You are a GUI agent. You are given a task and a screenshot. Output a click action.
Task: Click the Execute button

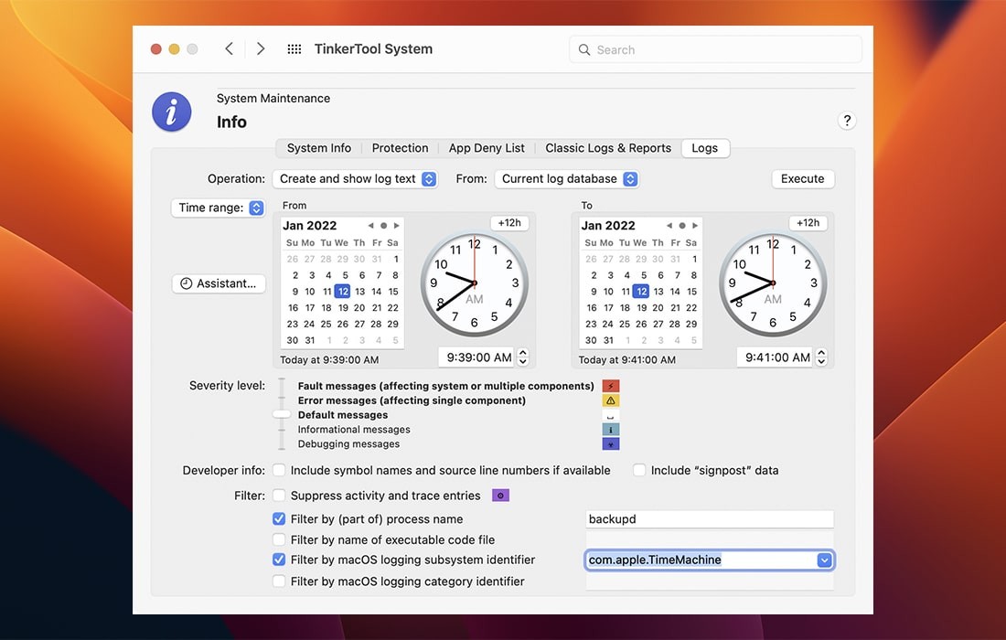802,178
